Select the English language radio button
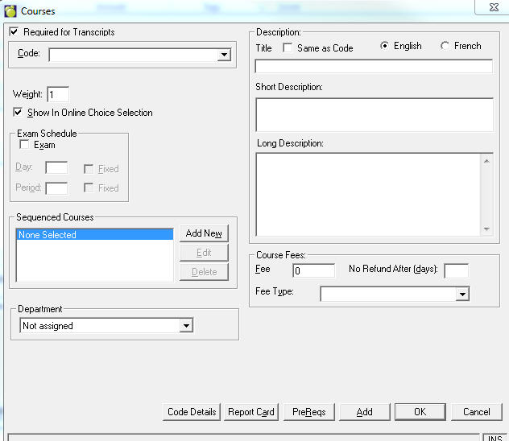 tap(385, 47)
